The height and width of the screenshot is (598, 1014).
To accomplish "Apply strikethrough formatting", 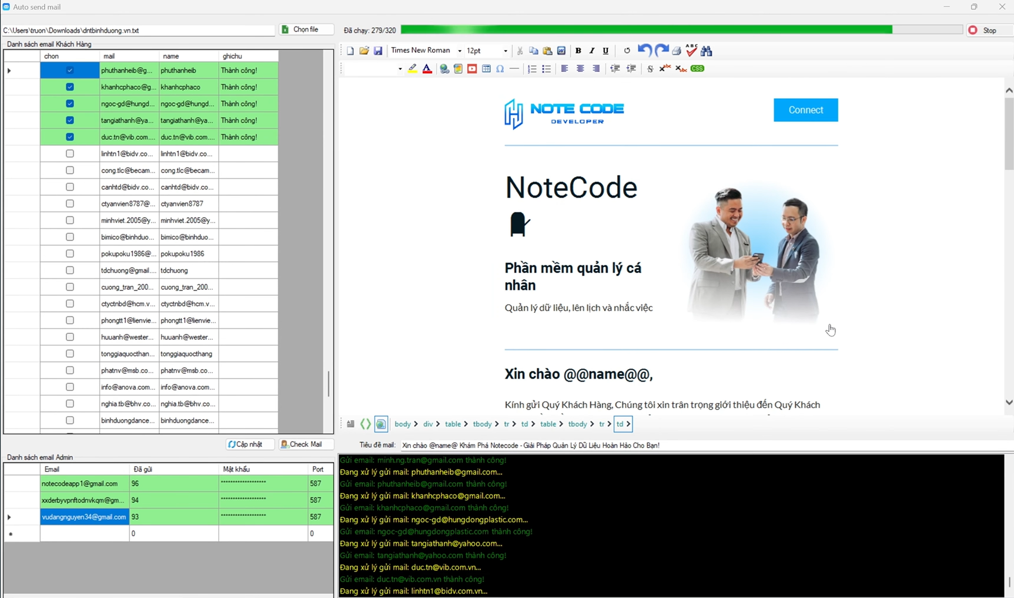I will coord(650,69).
